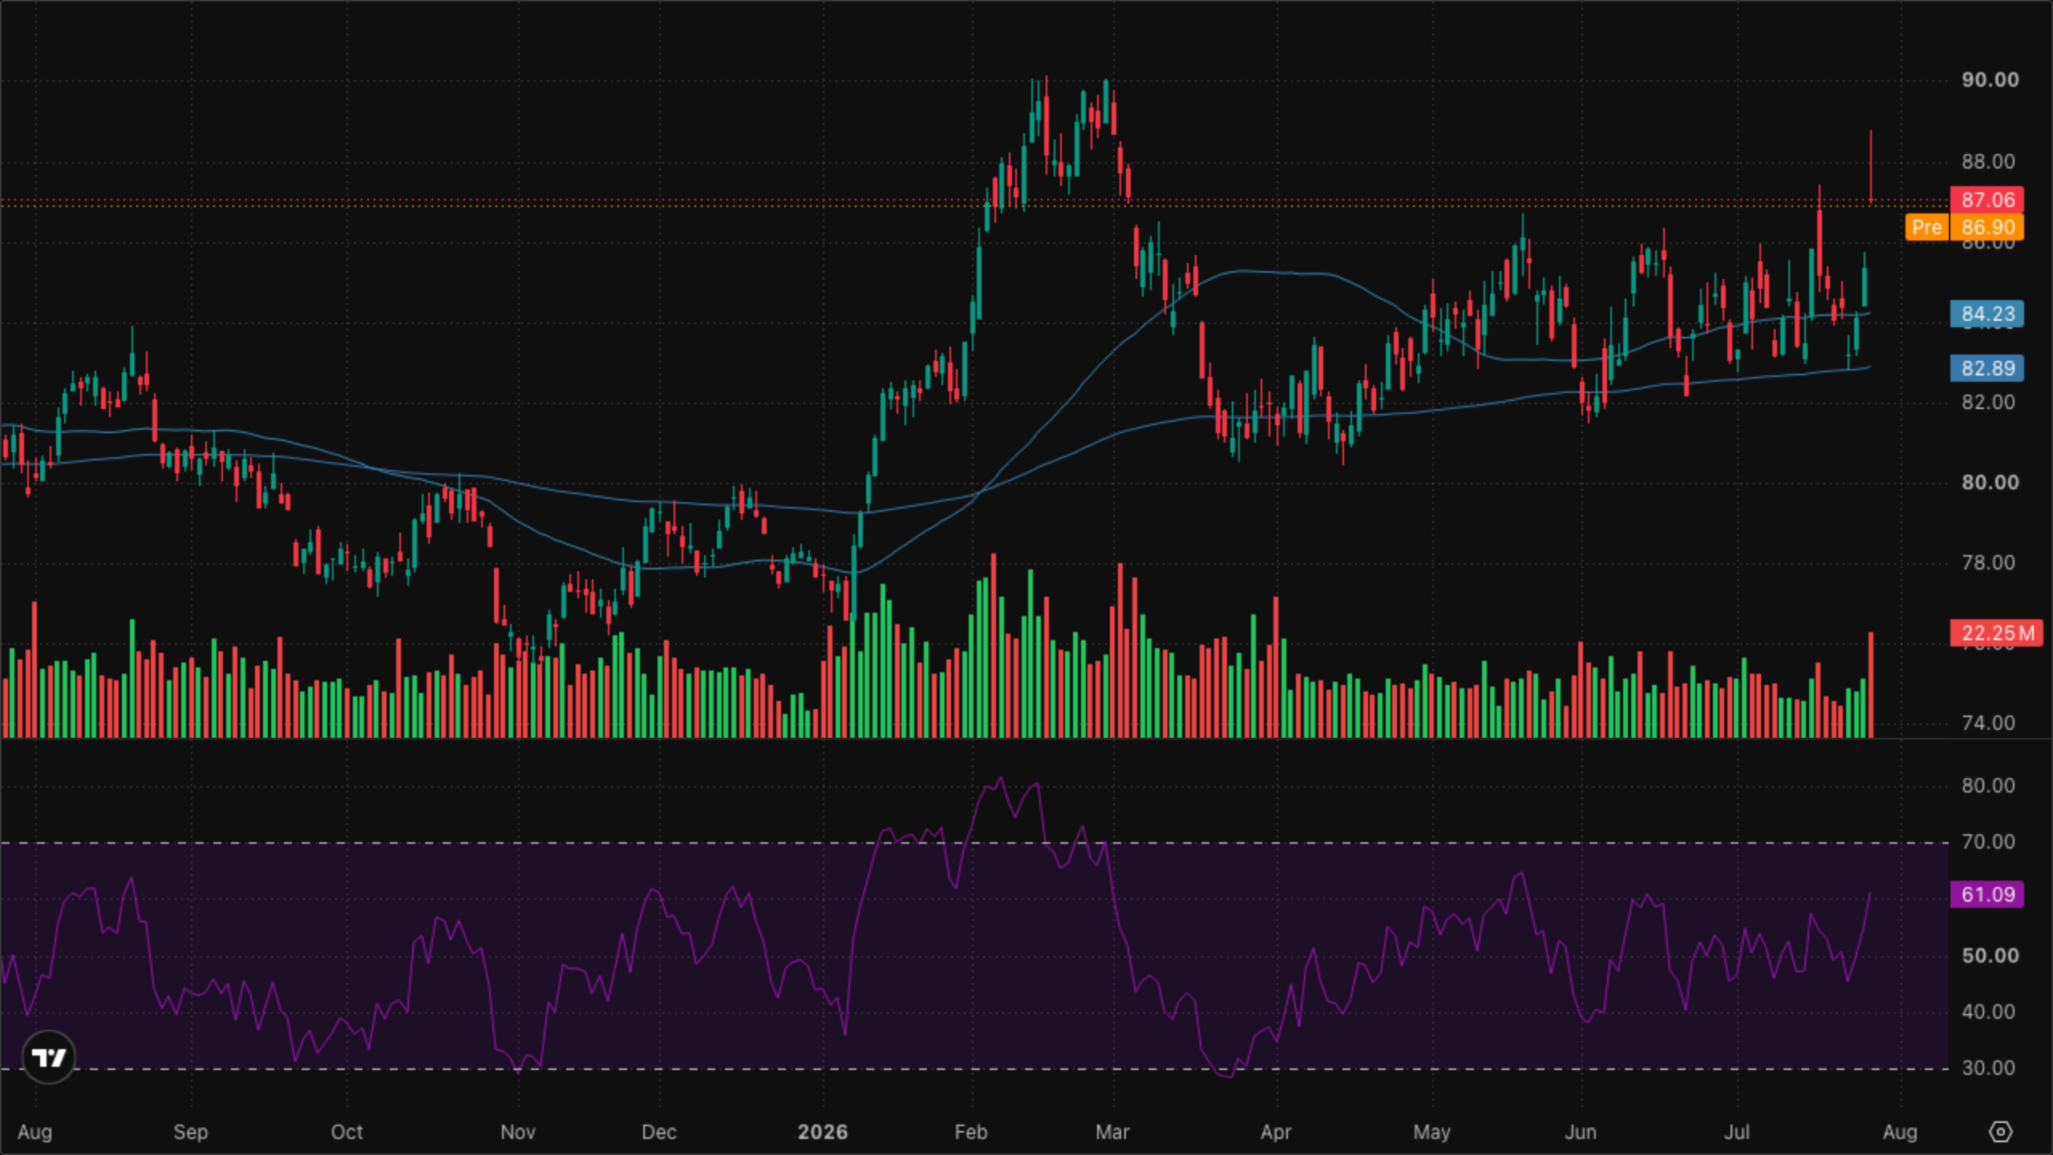This screenshot has width=2053, height=1155.
Task: Click the 80.00 price axis label
Action: (x=1990, y=482)
